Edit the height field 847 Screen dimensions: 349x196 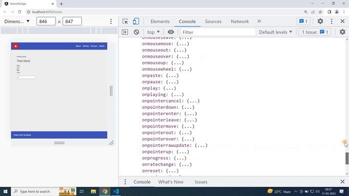pos(72,21)
